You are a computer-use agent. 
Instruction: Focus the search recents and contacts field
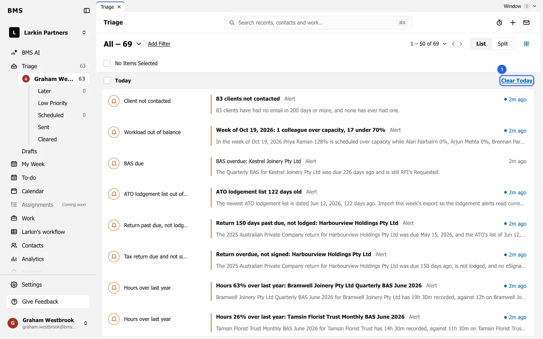click(x=318, y=23)
